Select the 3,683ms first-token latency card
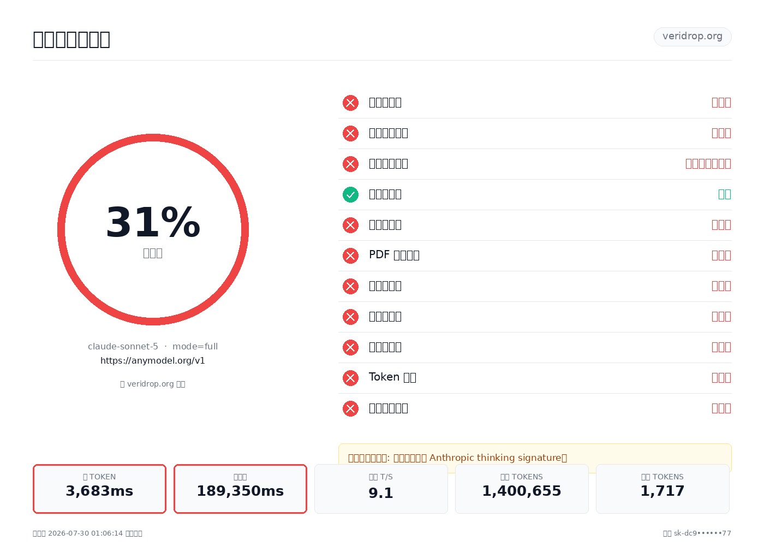This screenshot has height=546, width=764. [x=99, y=489]
